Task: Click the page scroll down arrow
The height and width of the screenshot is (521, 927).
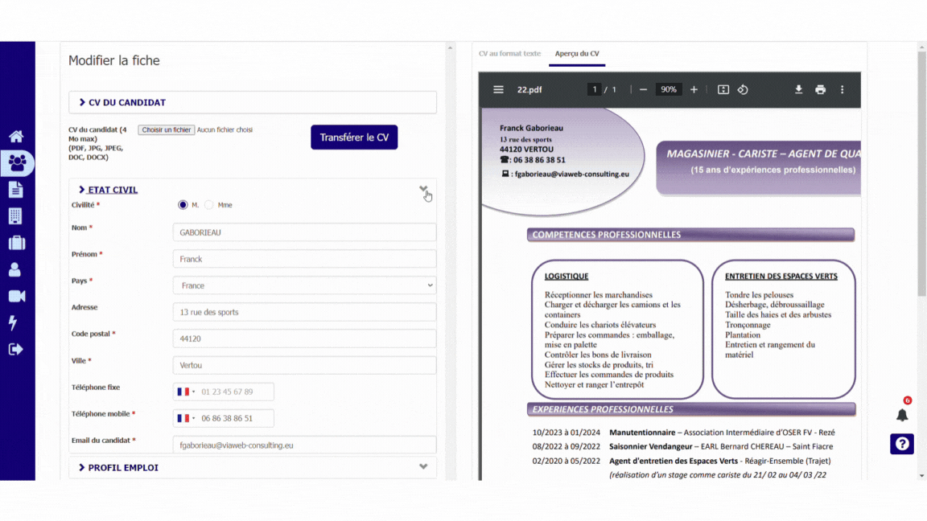Action: 921,475
